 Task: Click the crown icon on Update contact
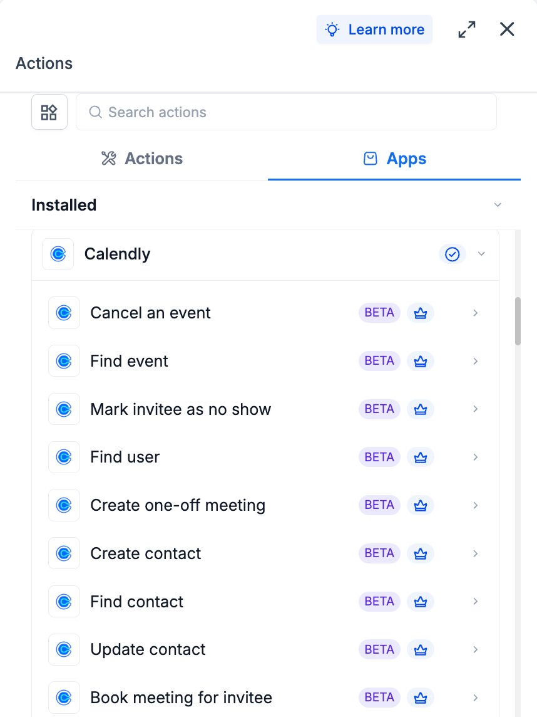pos(421,650)
